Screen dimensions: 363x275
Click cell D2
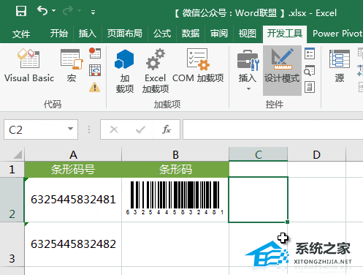coord(316,200)
